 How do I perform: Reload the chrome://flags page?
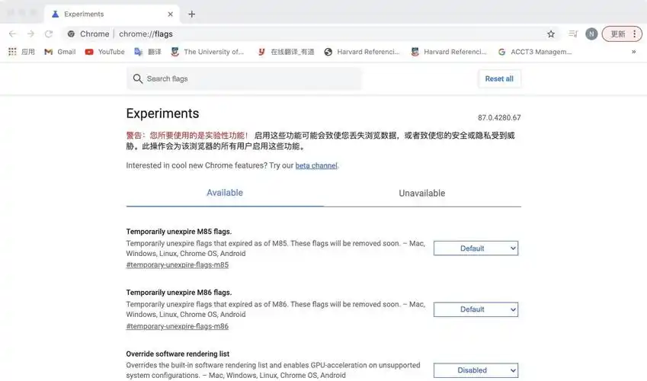(49, 34)
